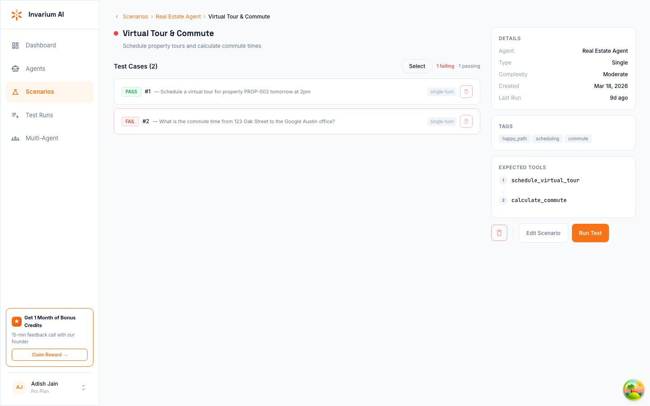Open Scenarios from the breadcrumb

135,16
